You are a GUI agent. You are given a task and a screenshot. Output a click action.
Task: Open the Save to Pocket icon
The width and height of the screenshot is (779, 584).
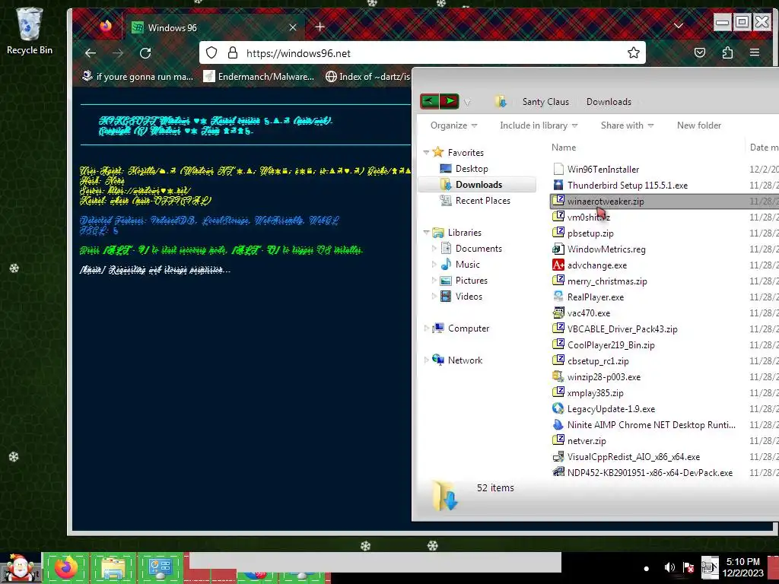tap(700, 52)
